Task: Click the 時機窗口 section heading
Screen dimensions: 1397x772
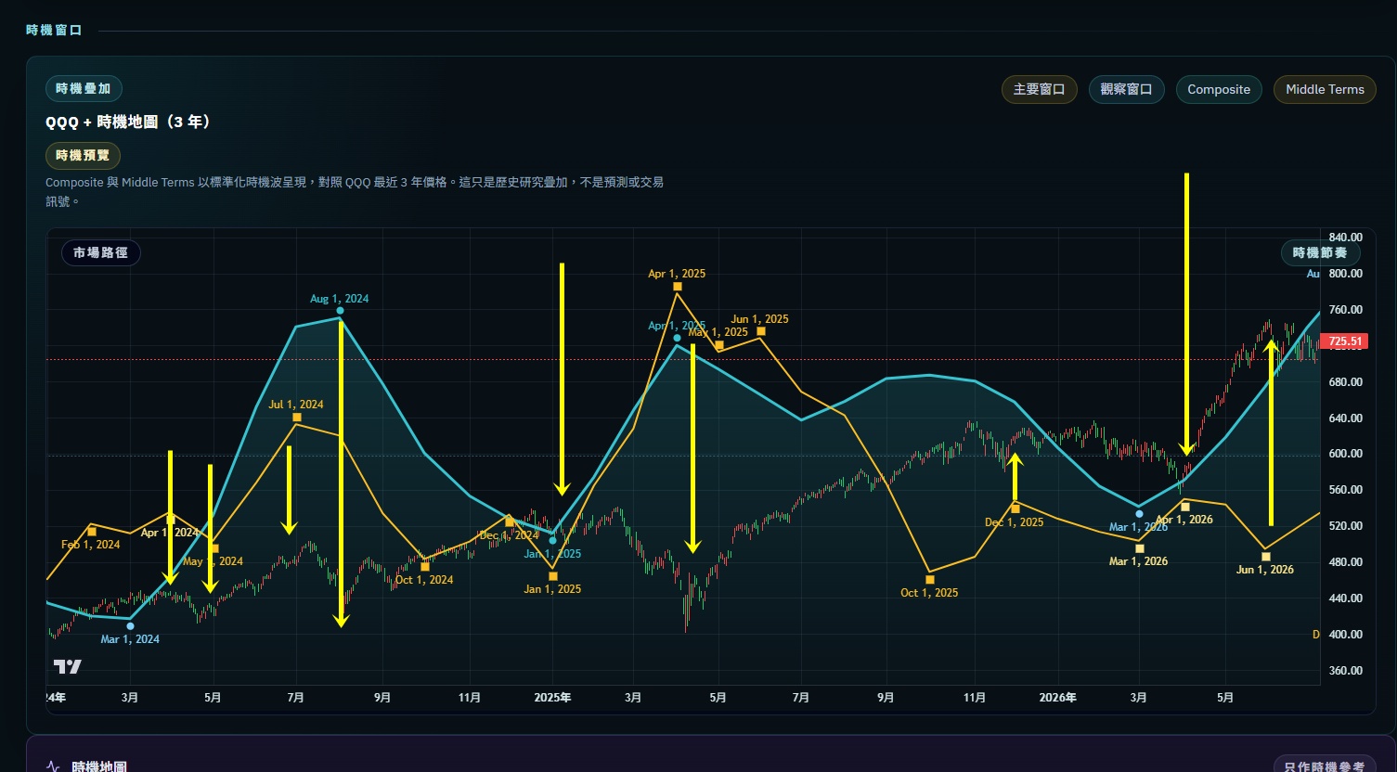Action: point(54,31)
